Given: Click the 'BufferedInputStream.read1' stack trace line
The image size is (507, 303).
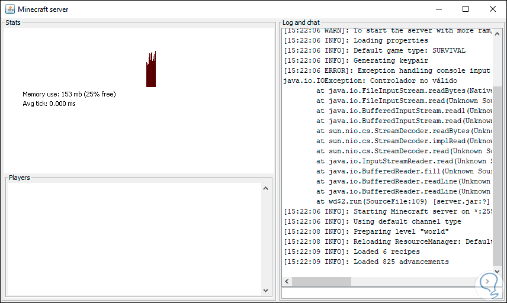Looking at the screenshot, I should pos(404,111).
